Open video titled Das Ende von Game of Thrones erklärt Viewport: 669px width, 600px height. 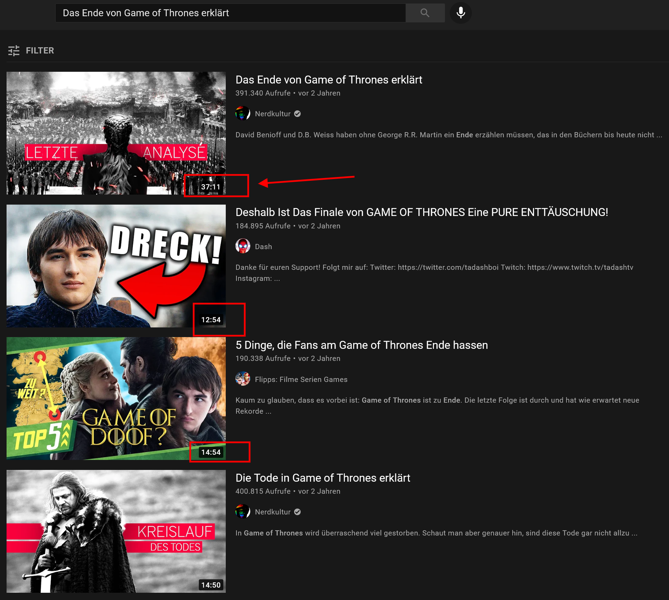click(x=329, y=80)
